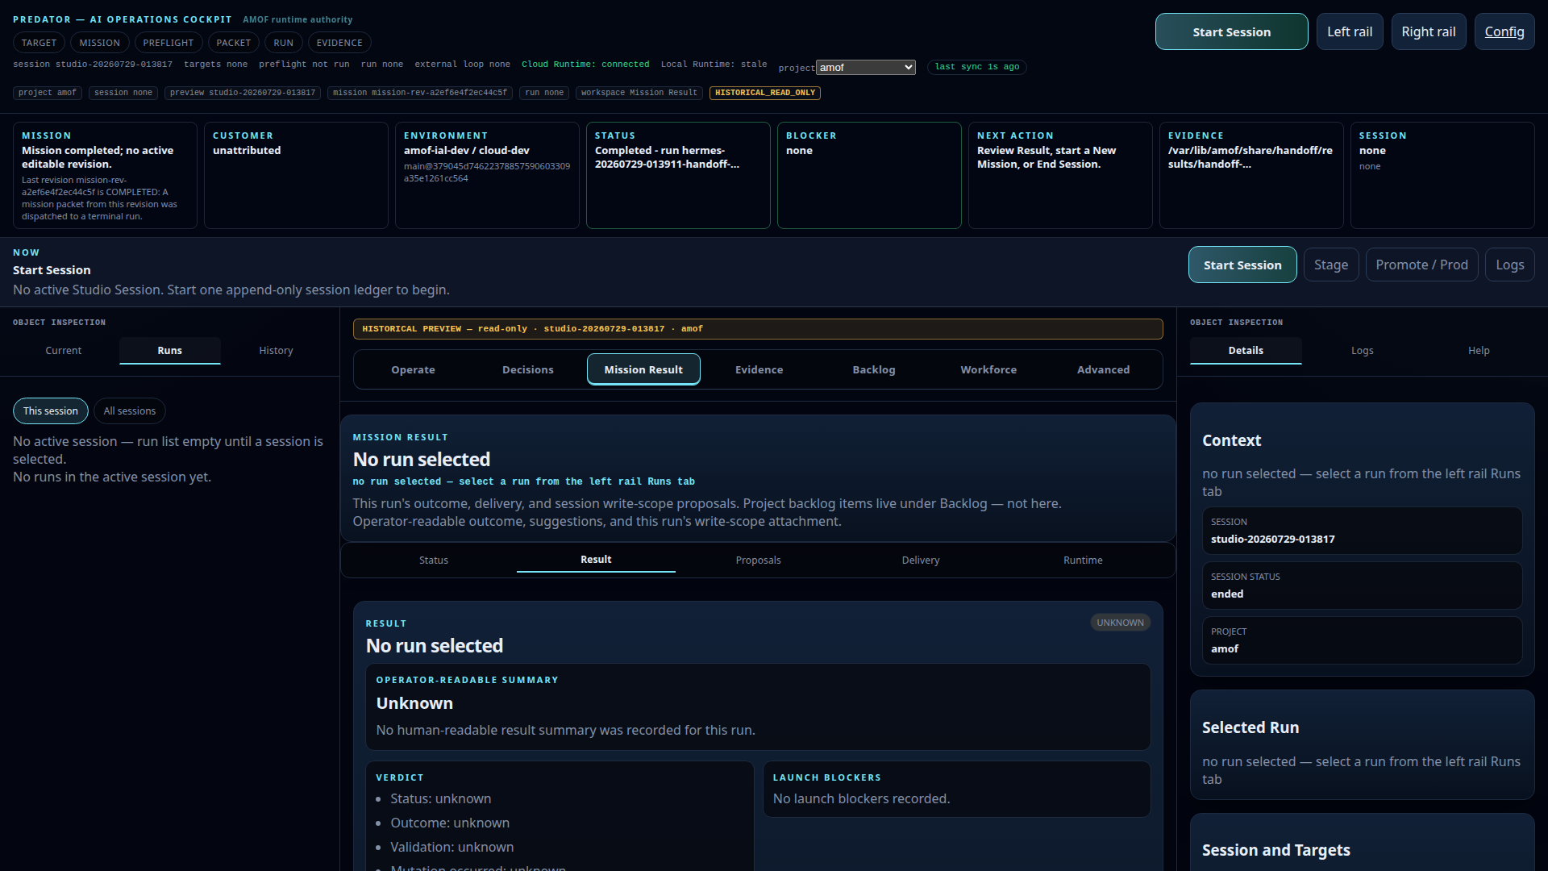
Task: Click 'Status: unknown' verdict item
Action: tap(440, 799)
